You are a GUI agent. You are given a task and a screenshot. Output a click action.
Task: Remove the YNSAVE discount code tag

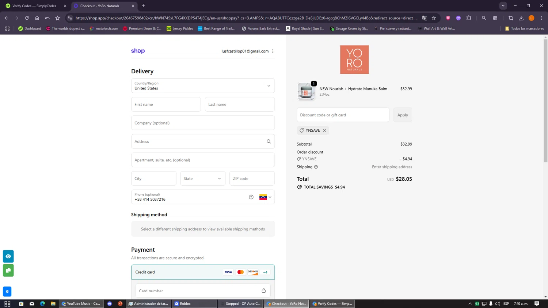(x=324, y=130)
